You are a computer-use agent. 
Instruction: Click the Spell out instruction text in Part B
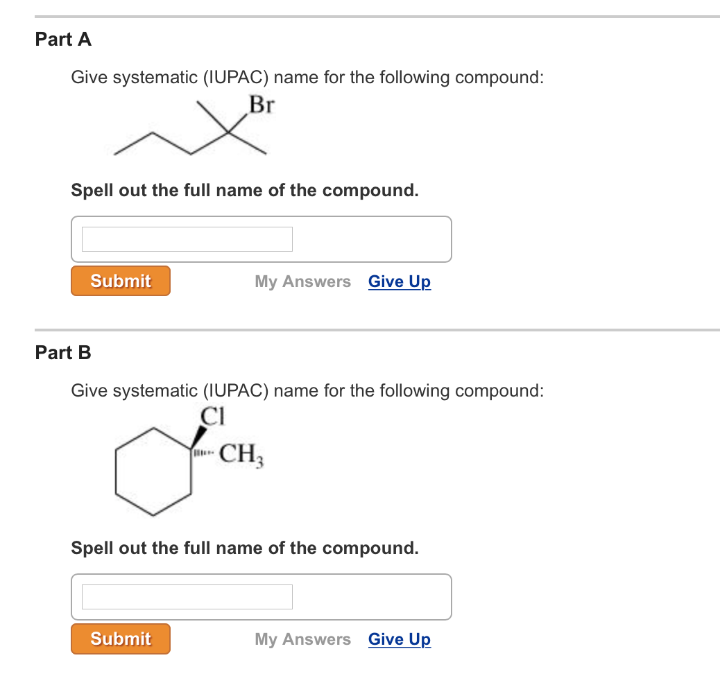click(x=244, y=548)
